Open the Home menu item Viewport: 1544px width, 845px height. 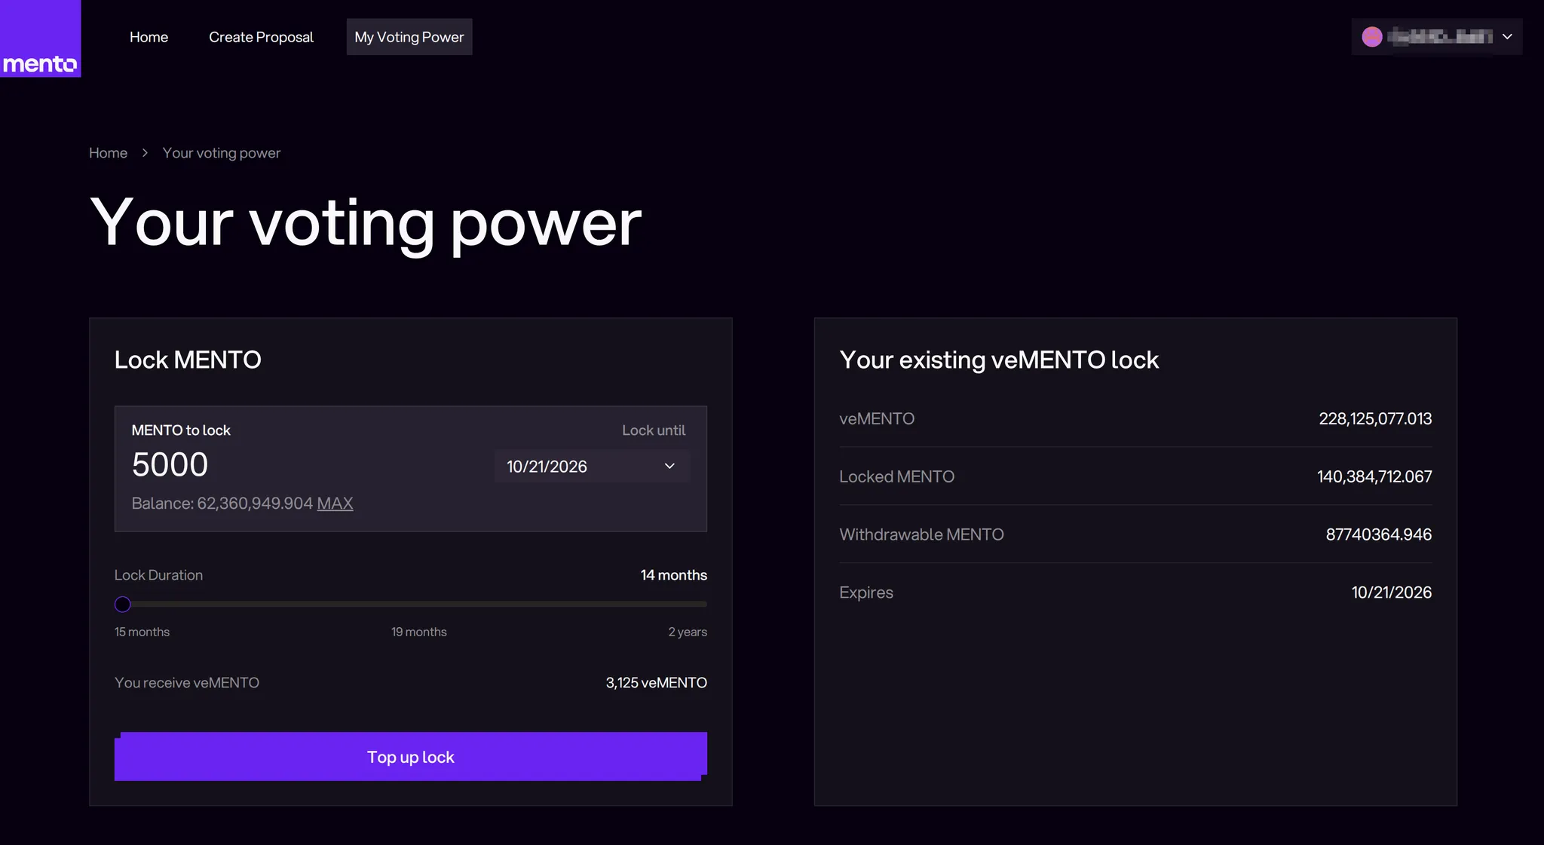pyautogui.click(x=149, y=37)
